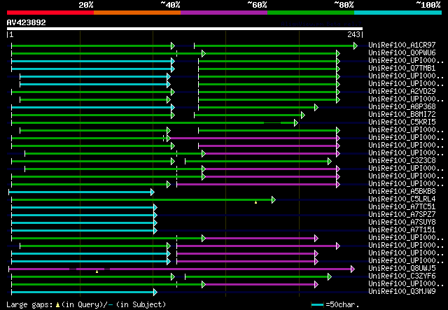Click the long purple alignment bar of Q8UWJ5

coord(181,269)
